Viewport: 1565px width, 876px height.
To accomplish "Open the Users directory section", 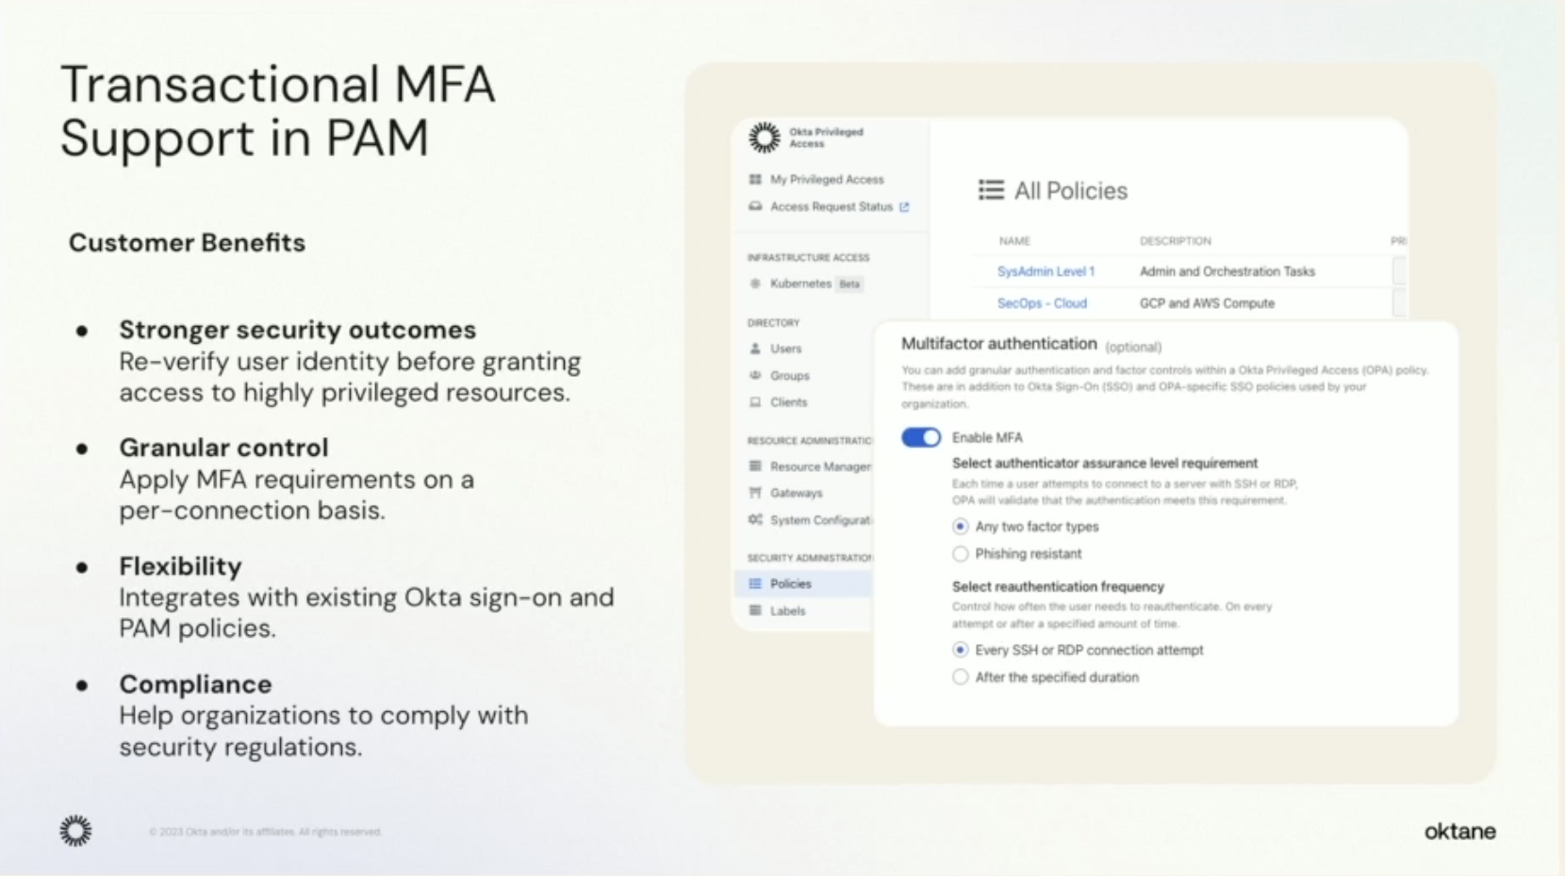I will (783, 348).
